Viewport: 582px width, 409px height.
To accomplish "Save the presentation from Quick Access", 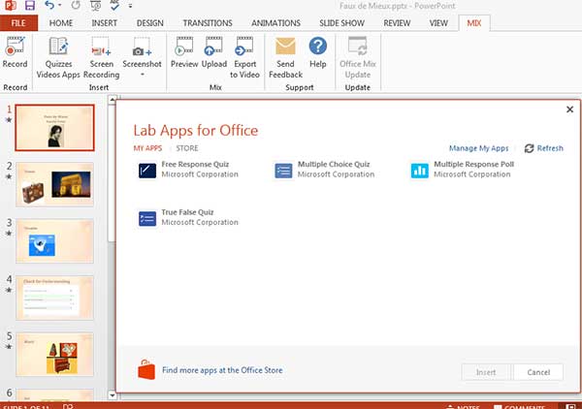I will [30, 5].
